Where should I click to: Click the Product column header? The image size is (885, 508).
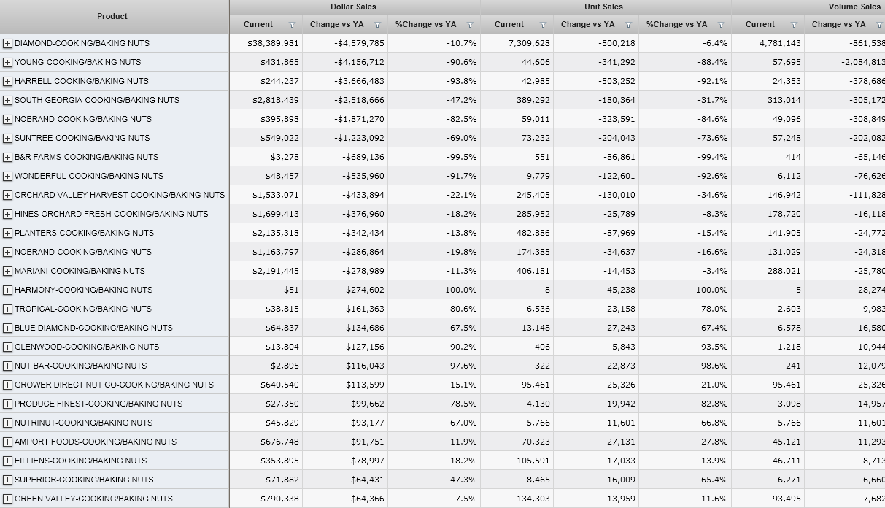pos(112,16)
